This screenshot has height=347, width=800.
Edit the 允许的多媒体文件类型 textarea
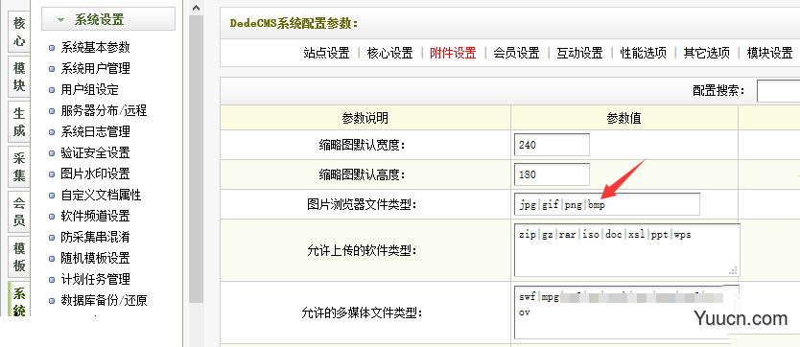(x=627, y=312)
